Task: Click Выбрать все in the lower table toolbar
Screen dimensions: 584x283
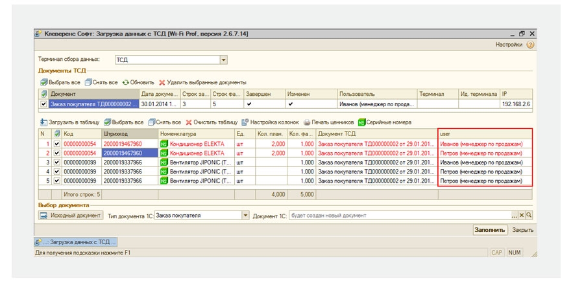Action: (x=124, y=122)
